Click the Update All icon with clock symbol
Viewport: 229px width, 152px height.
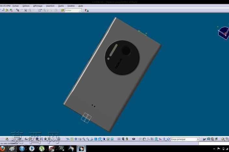pyautogui.click(x=144, y=139)
